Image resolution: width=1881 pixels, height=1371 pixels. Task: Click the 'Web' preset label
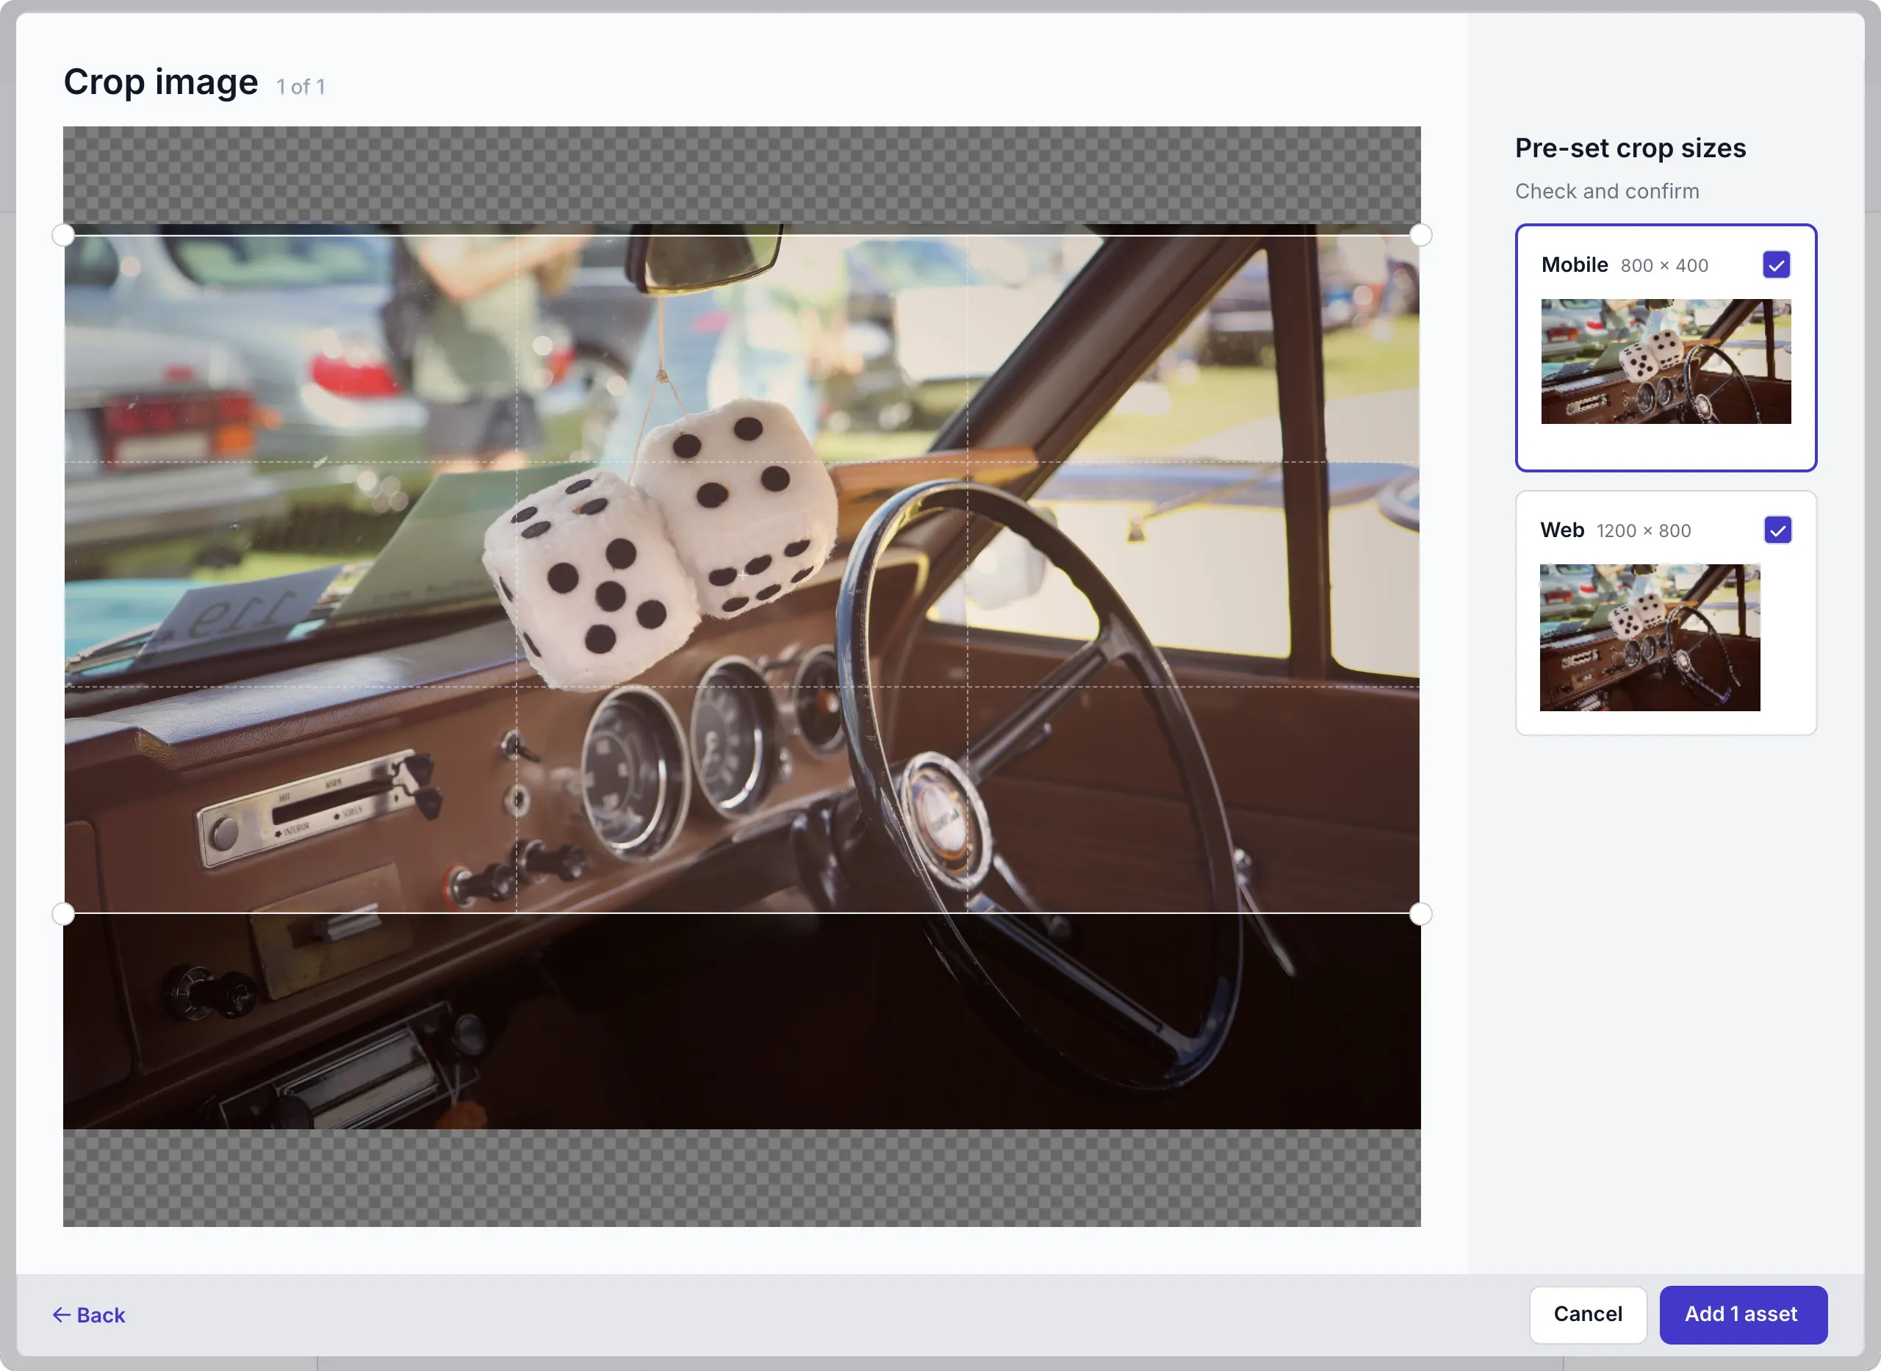(1561, 530)
